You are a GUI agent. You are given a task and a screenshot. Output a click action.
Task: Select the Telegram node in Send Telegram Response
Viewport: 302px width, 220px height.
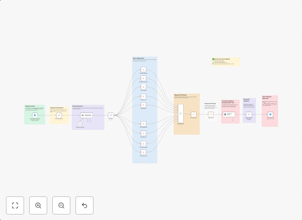point(270,114)
